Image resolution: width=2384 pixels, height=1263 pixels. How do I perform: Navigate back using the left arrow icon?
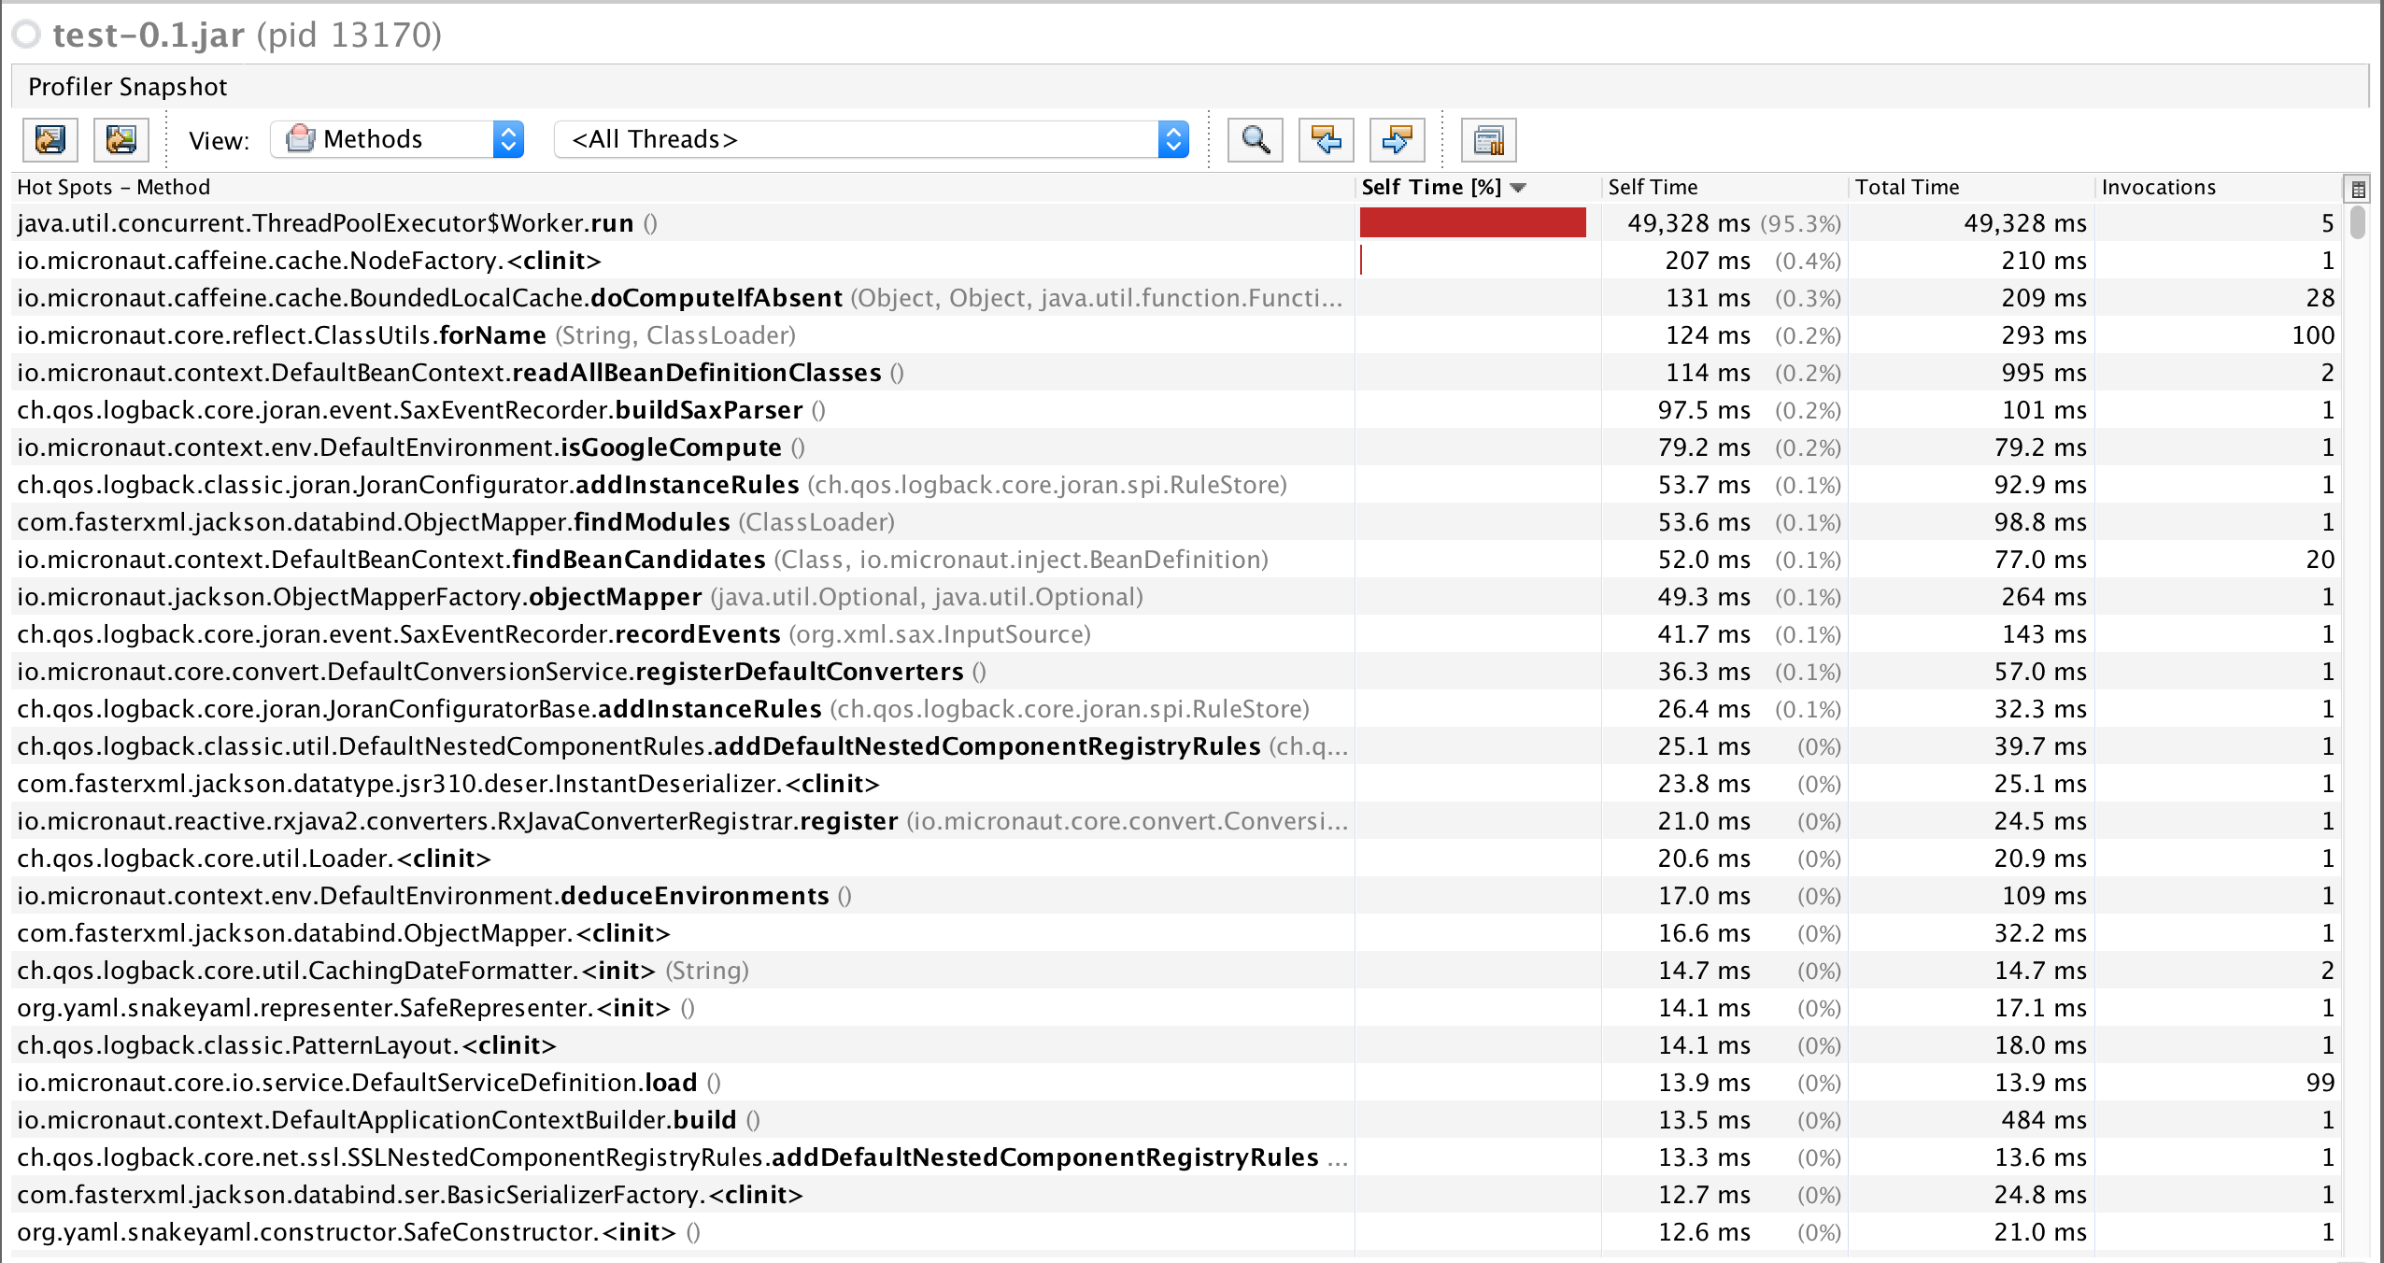coord(1326,140)
